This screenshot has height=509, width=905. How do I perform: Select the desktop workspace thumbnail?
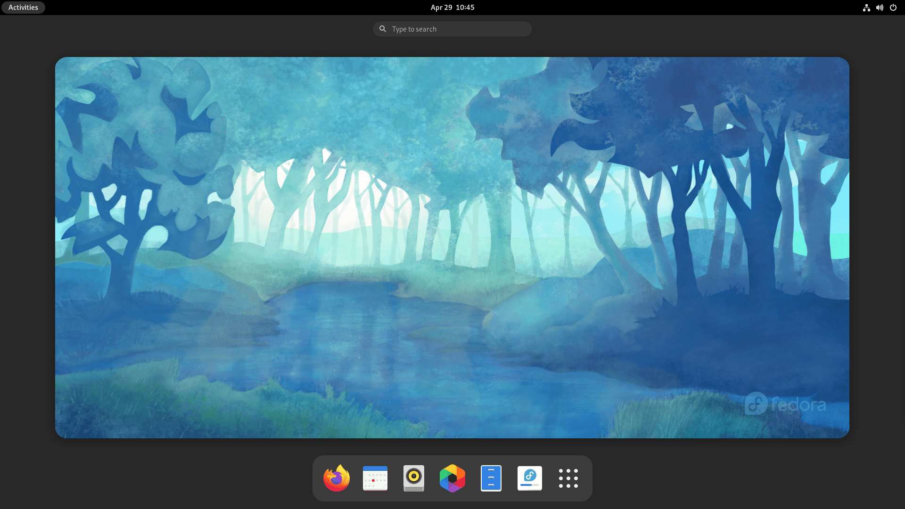452,248
